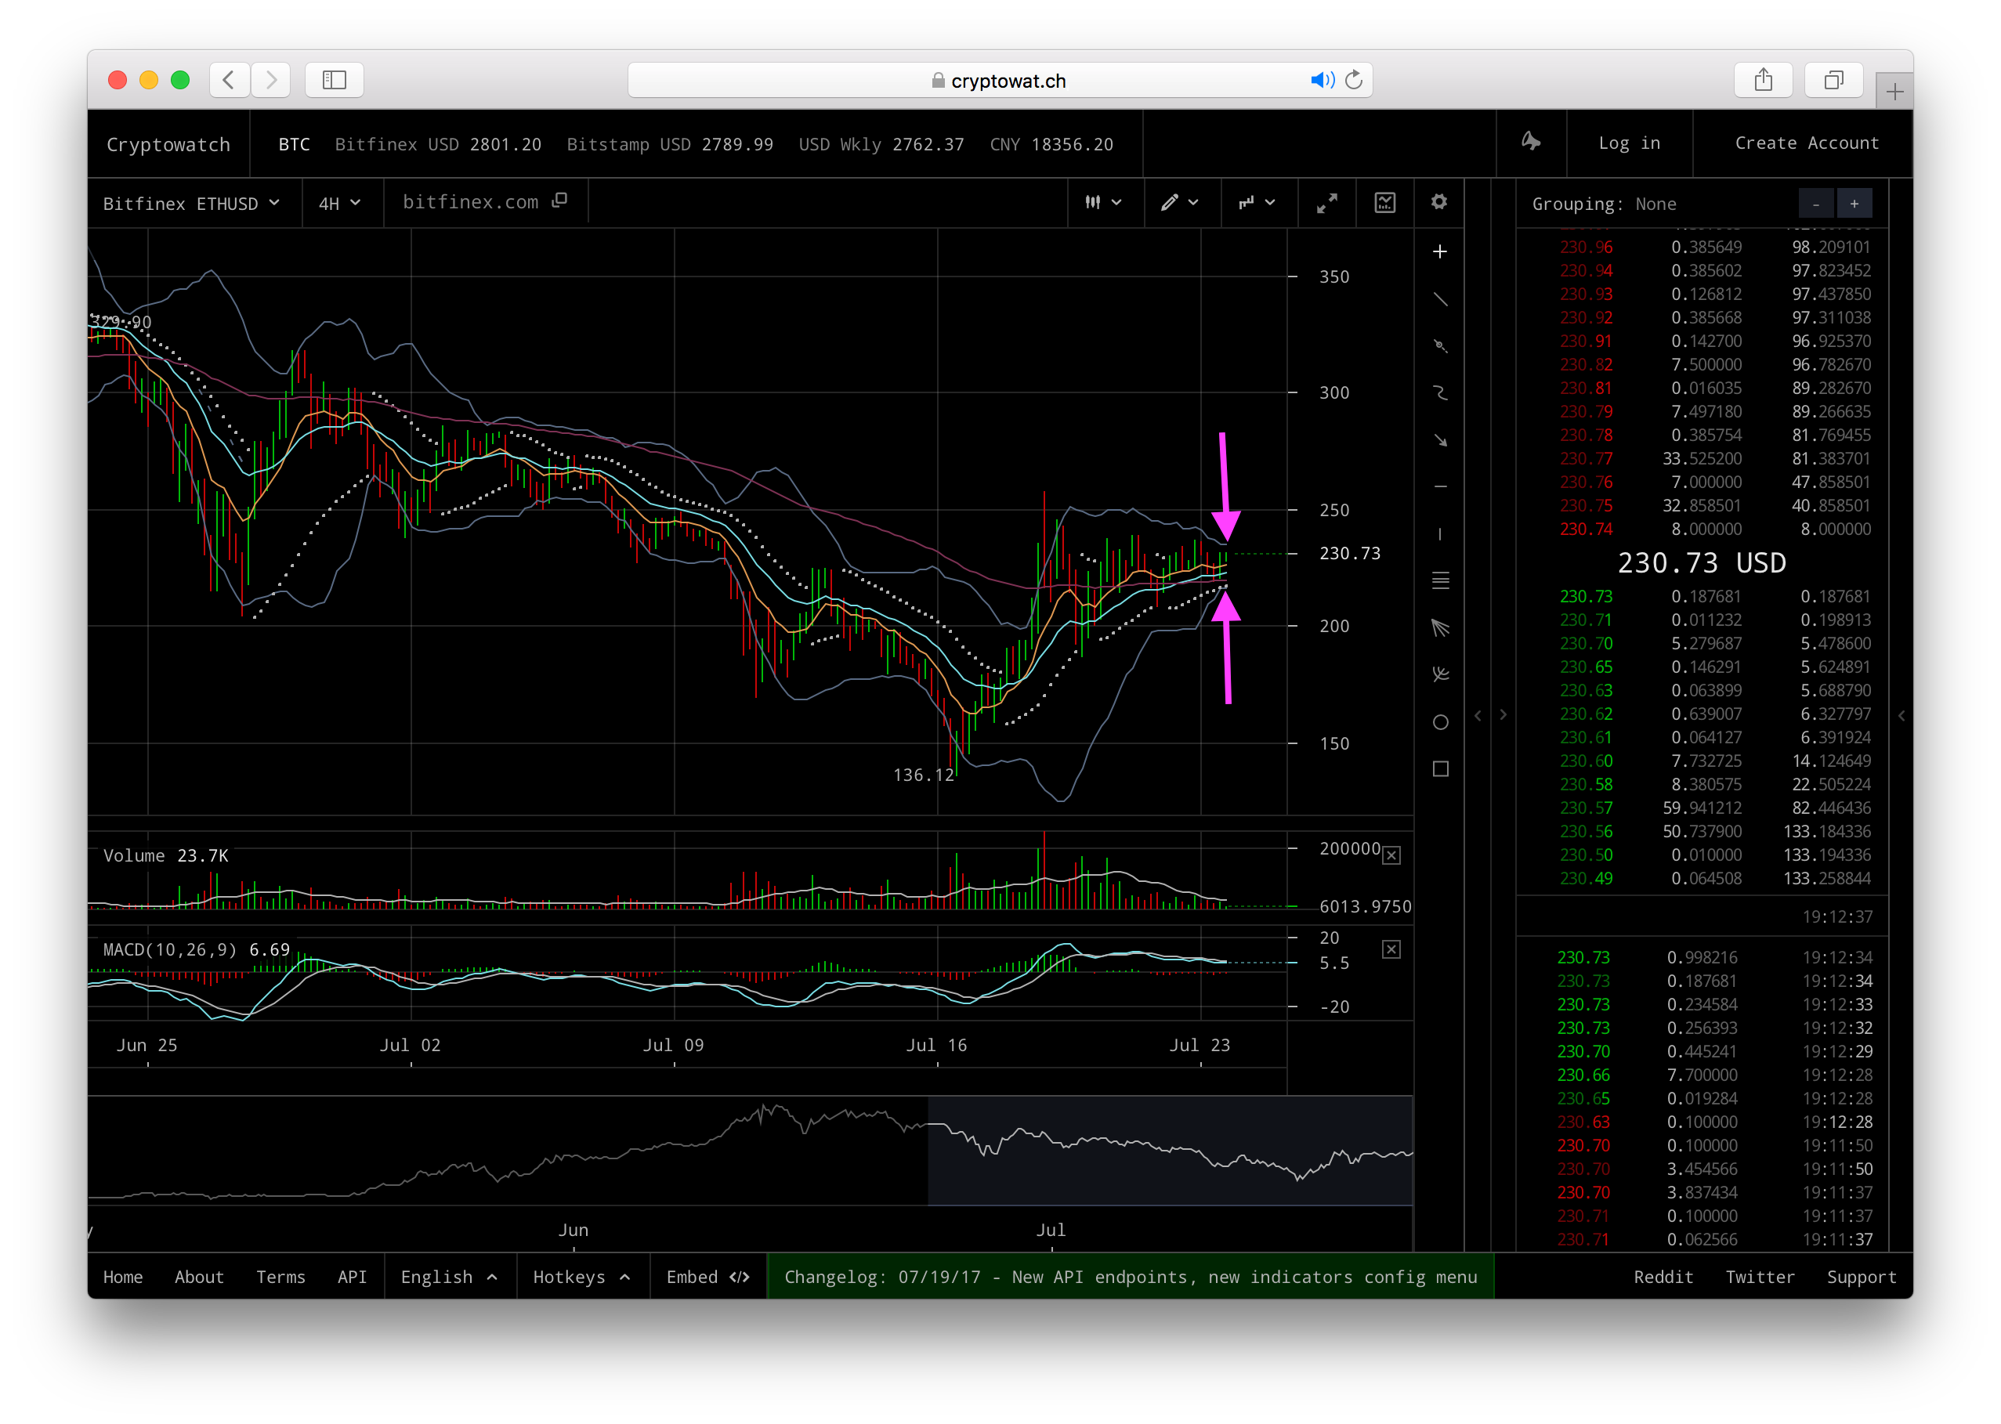
Task: Mute the tab audio speaker icon
Action: (x=1322, y=81)
